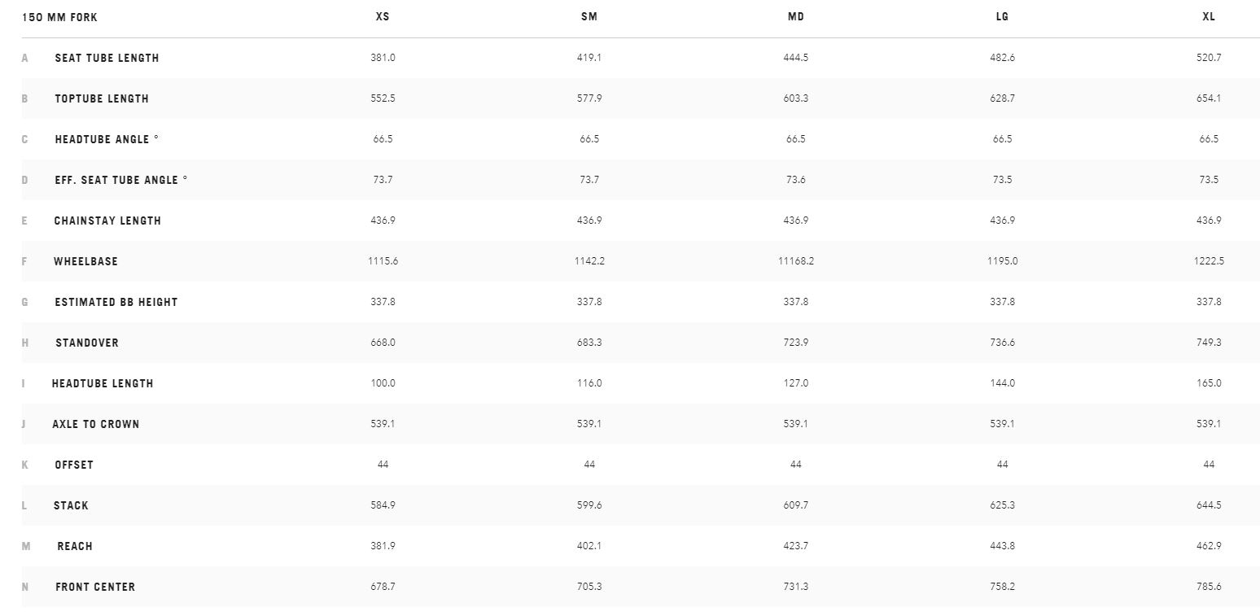Viewport: 1260px width, 616px height.
Task: Click the XL size column header
Action: point(1209,17)
